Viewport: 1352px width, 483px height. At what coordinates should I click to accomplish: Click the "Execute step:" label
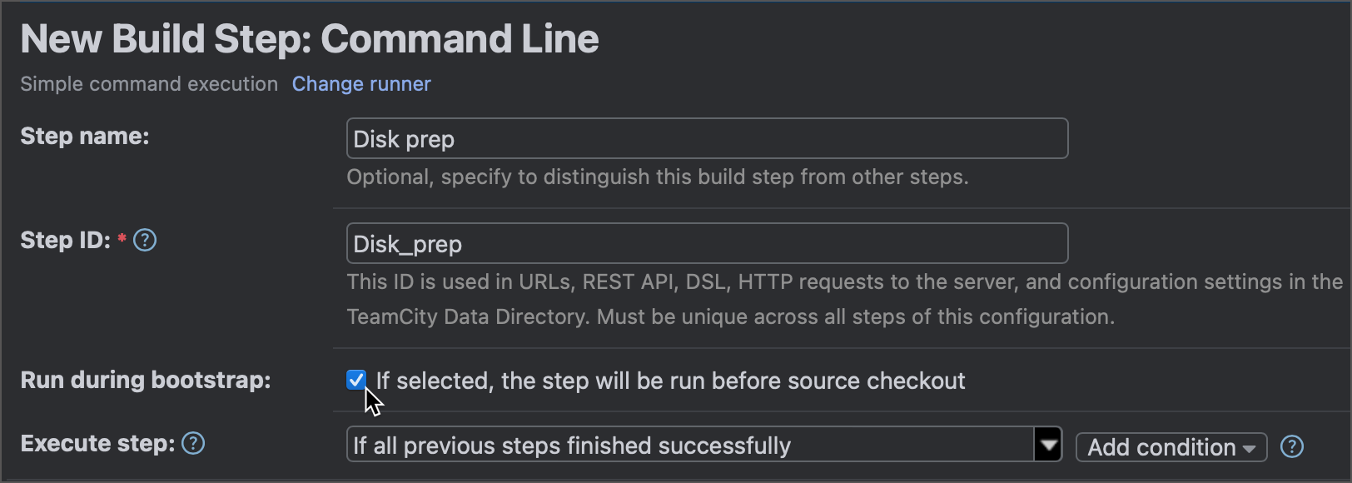[97, 444]
